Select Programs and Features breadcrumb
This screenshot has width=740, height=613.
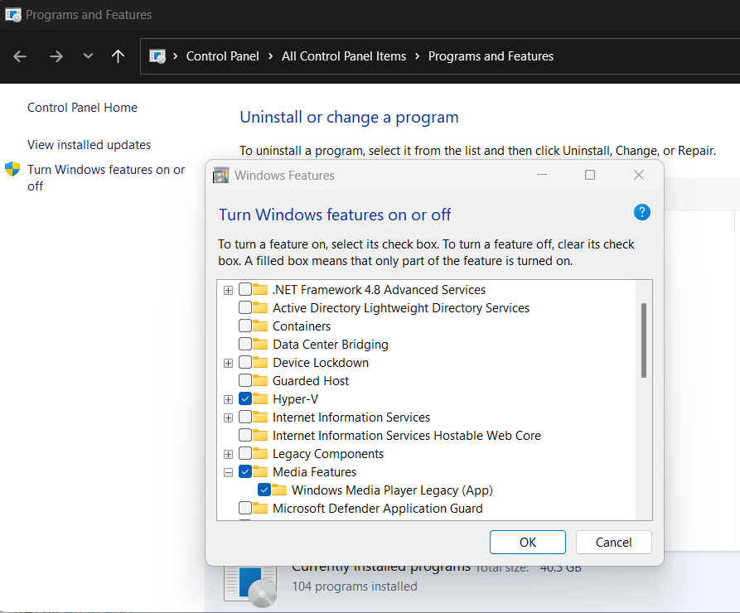coord(491,56)
